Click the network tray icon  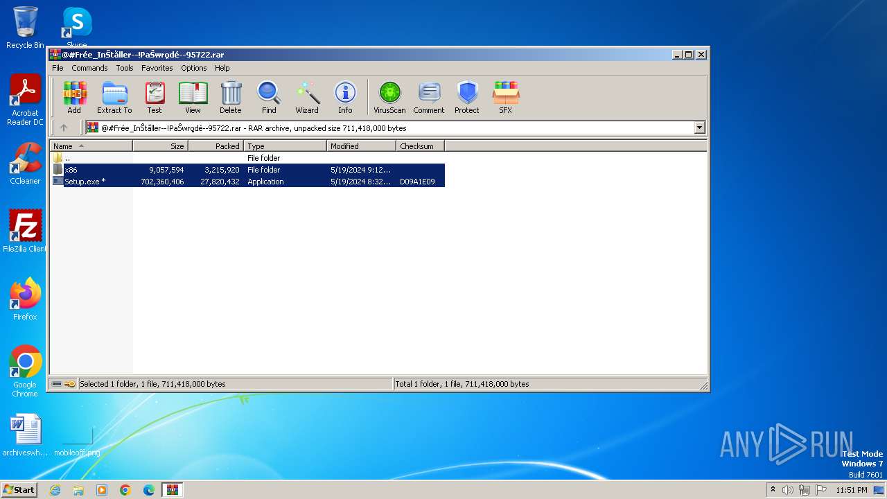(805, 490)
